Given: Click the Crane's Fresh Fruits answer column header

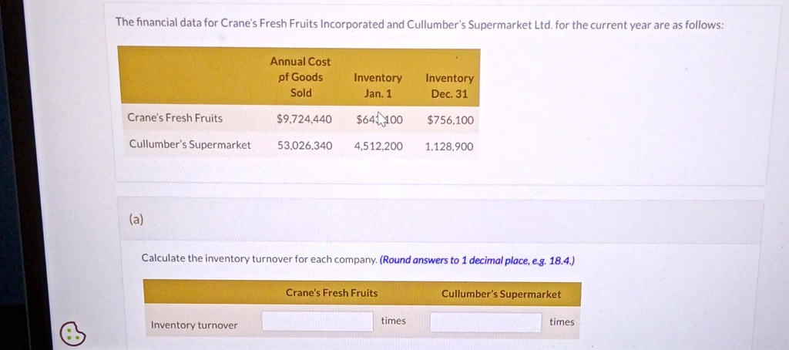Looking at the screenshot, I should coord(331,293).
